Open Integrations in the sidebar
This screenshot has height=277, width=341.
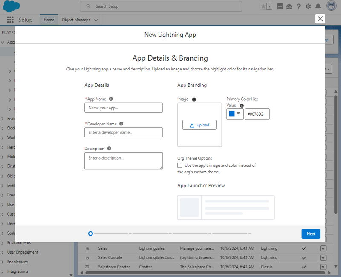click(17, 271)
